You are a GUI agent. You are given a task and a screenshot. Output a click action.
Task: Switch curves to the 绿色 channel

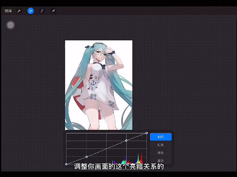tap(160, 153)
